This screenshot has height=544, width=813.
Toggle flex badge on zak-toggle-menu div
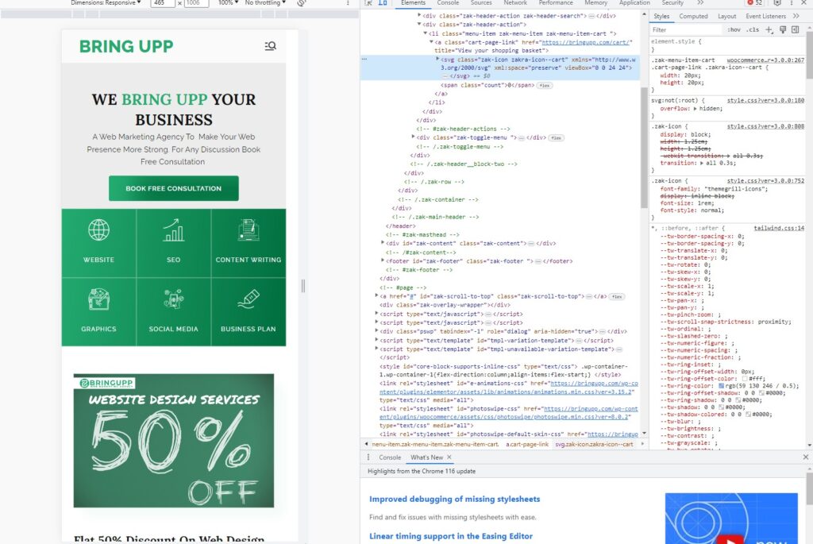557,138
